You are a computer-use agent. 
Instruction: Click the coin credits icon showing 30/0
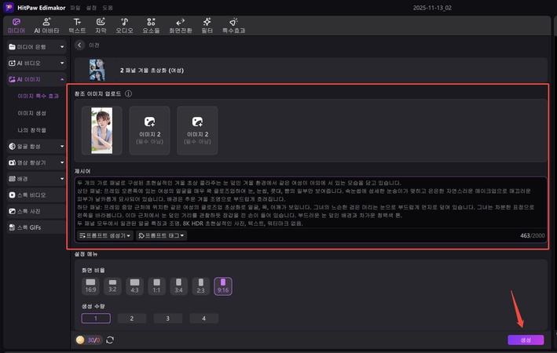[80, 340]
